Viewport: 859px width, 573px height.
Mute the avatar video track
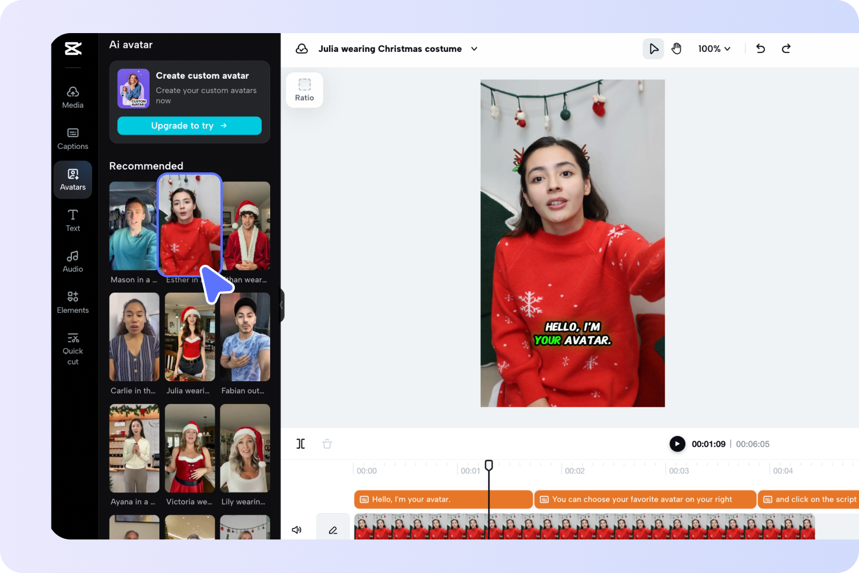point(296,530)
